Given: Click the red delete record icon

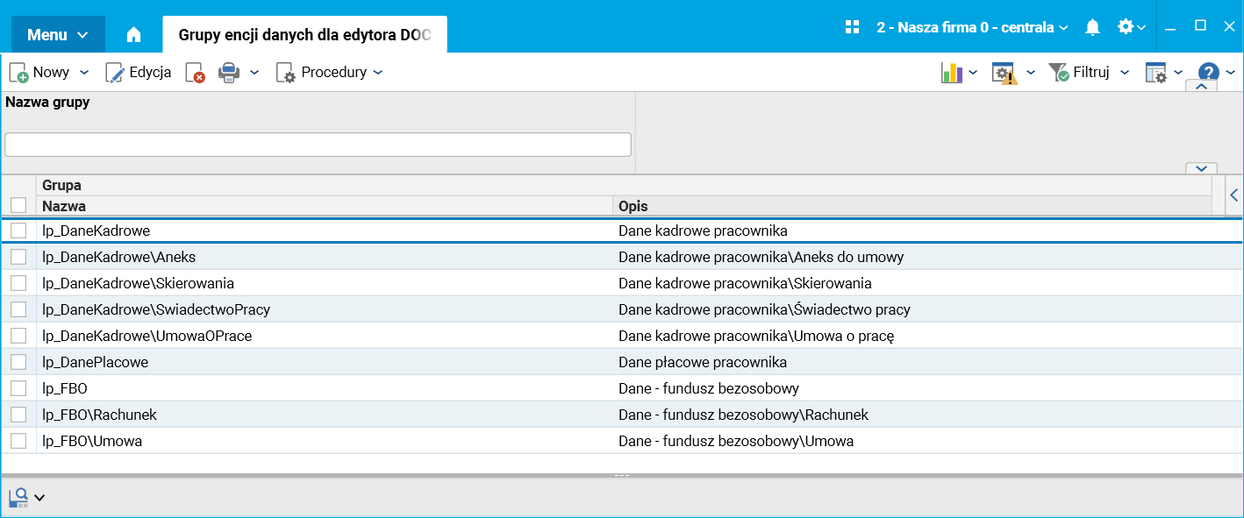Looking at the screenshot, I should (x=195, y=73).
